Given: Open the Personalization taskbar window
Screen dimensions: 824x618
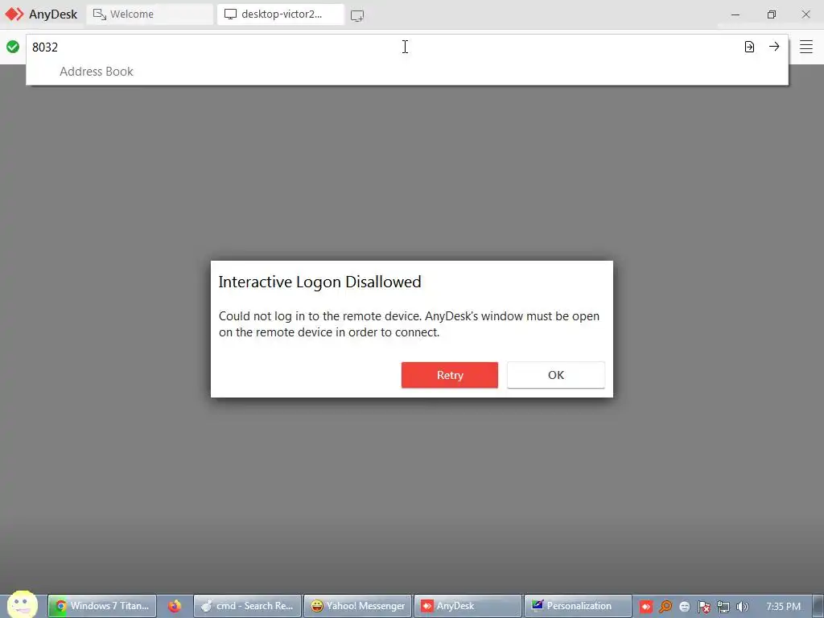Looking at the screenshot, I should pos(578,606).
